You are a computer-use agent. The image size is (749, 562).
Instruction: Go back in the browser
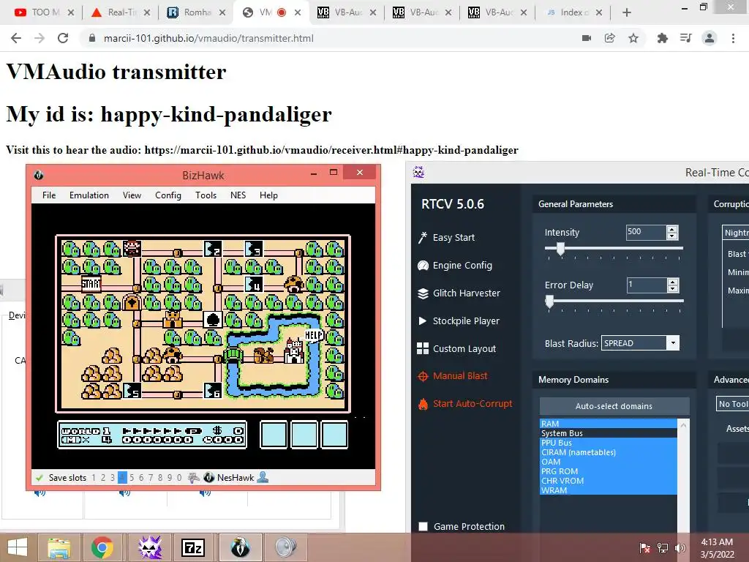(16, 38)
